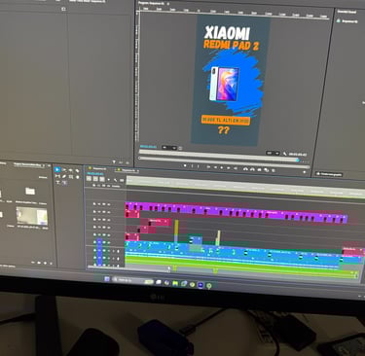Screen dimensions: 365x356
Task: Toggle timeline Snap magnet button
Action: click(95, 179)
